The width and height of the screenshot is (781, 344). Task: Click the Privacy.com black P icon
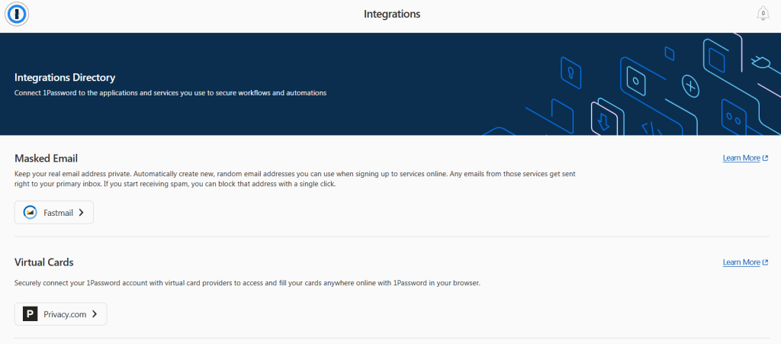pos(31,313)
